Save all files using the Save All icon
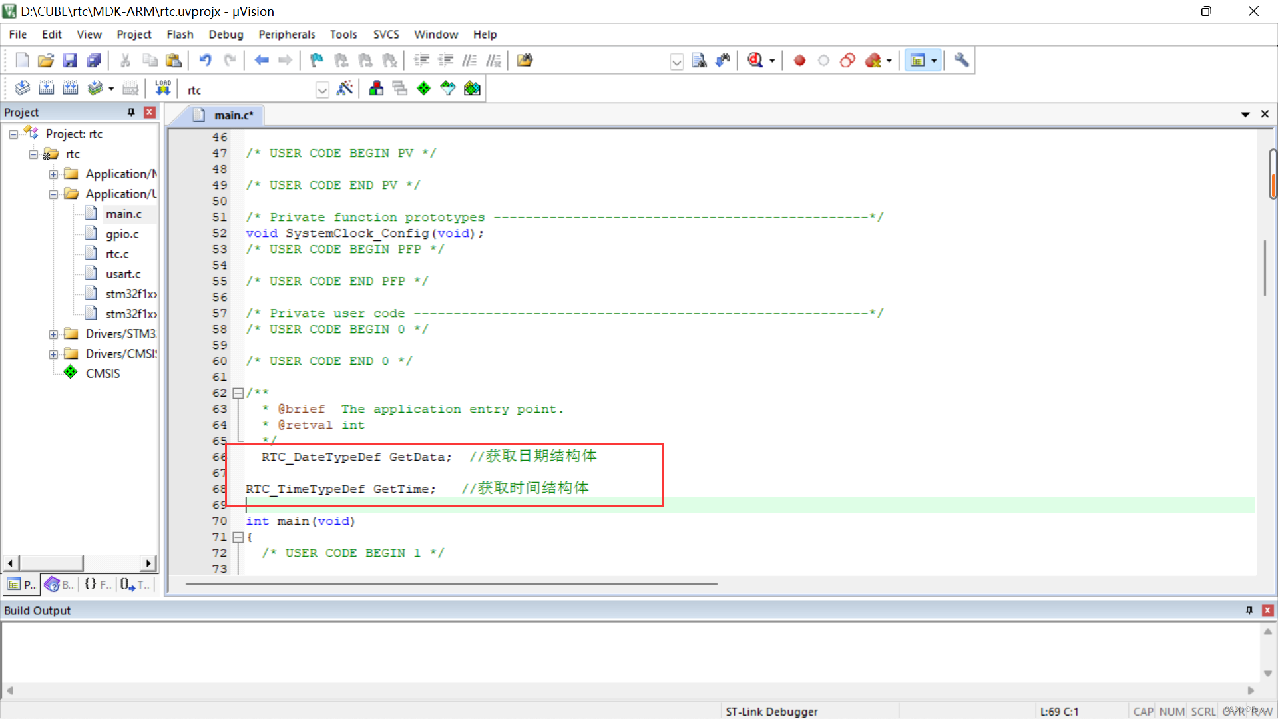The image size is (1278, 719). pos(94,61)
